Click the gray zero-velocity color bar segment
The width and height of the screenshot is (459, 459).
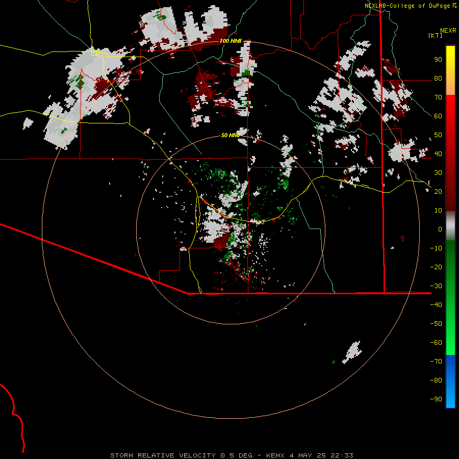450,226
